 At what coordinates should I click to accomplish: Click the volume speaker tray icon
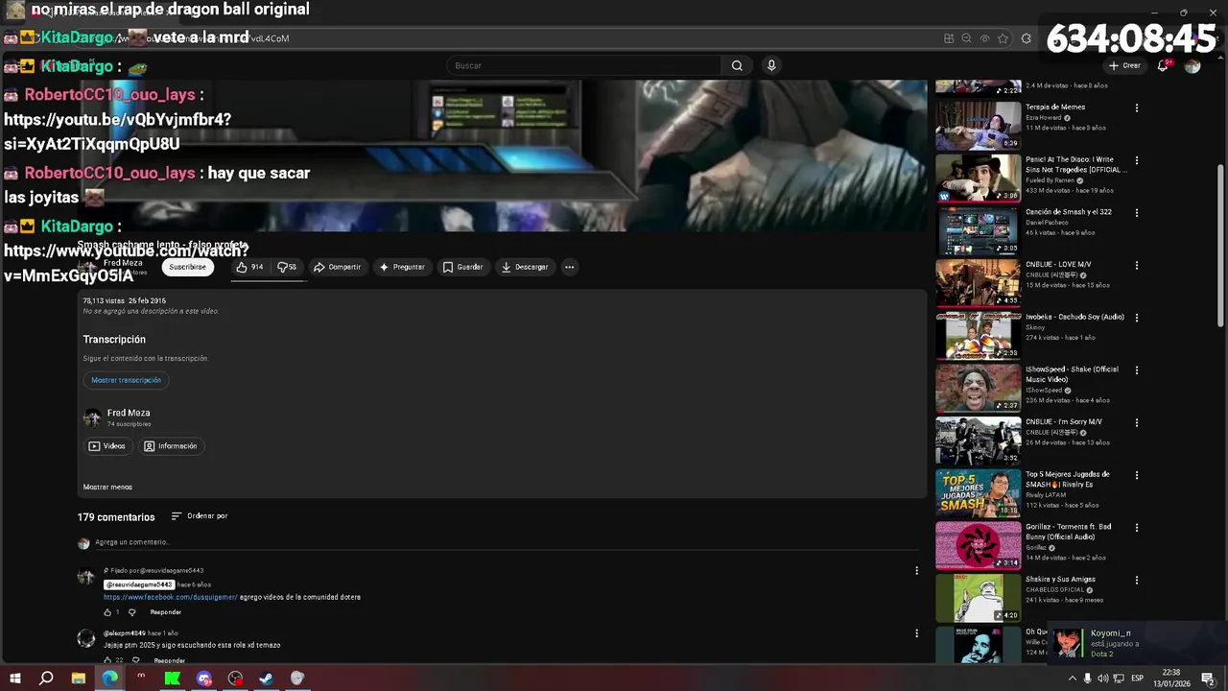coord(1103,679)
